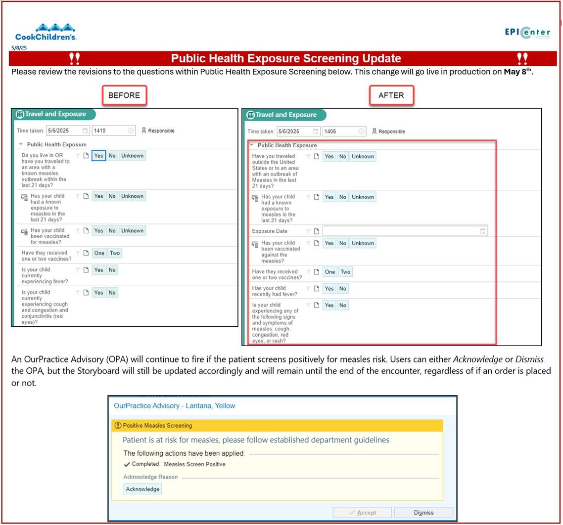Open note icon for Exposure Date row
The image size is (563, 525).
(x=316, y=231)
